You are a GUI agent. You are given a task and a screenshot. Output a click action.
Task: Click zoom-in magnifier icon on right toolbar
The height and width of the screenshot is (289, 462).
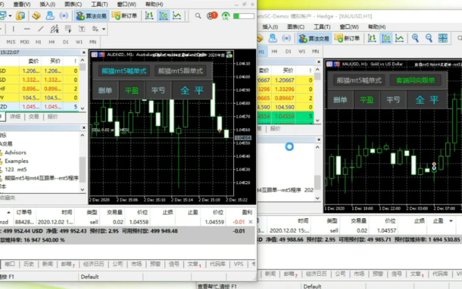[414, 38]
